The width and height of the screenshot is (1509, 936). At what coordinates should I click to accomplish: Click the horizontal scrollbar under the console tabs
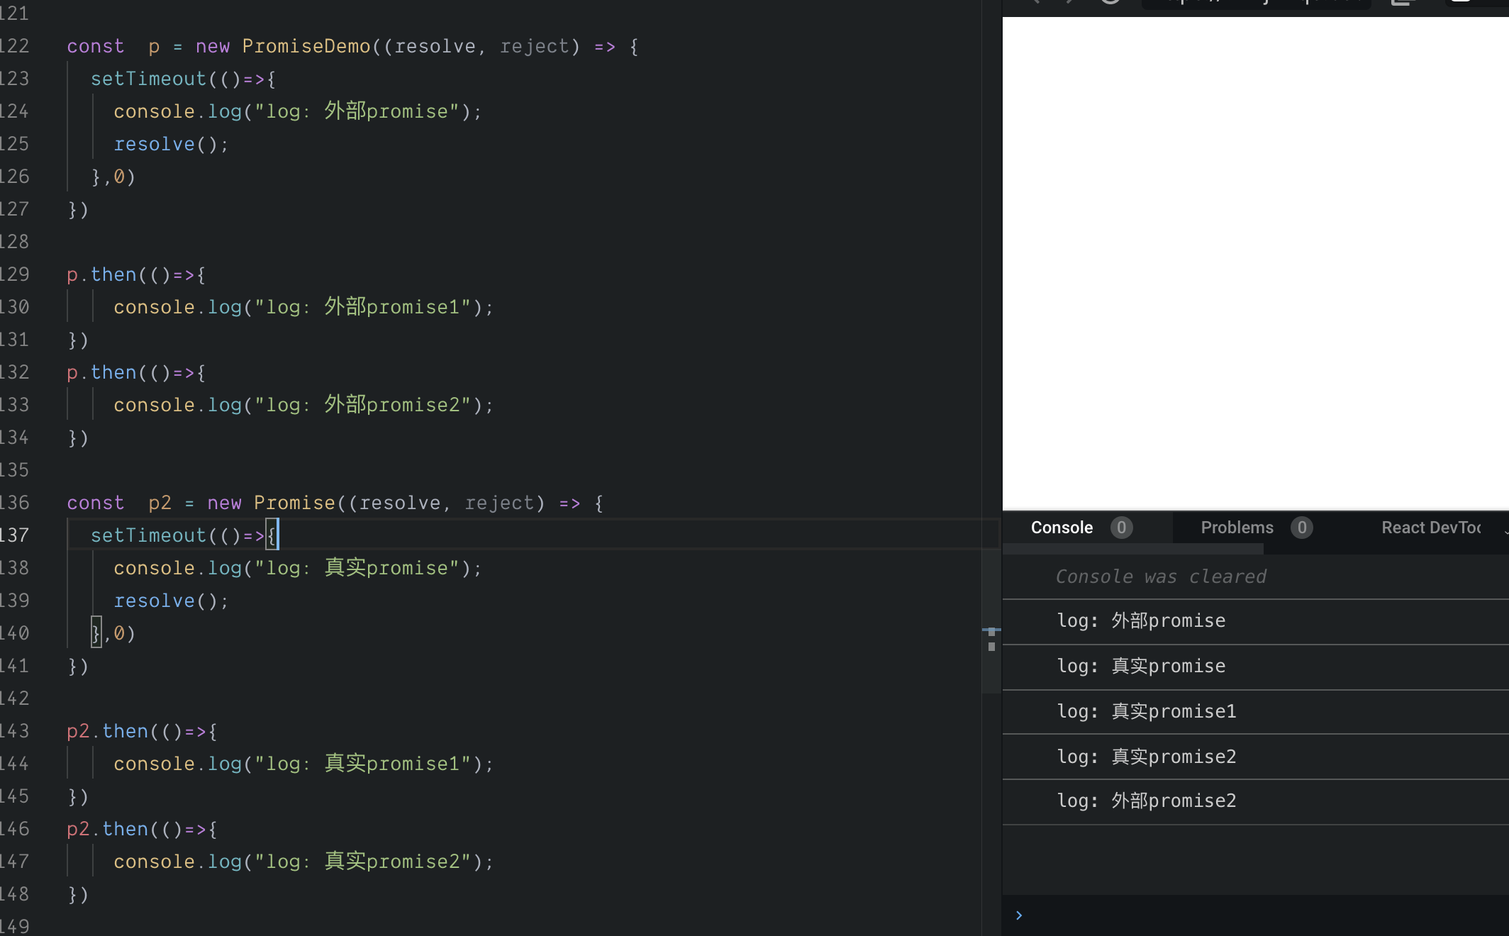click(x=1133, y=549)
